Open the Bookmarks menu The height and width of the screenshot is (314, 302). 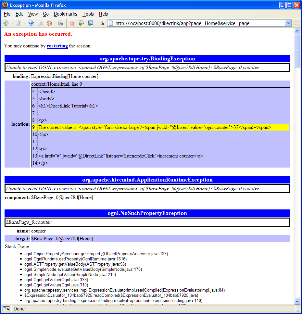[x=65, y=14]
